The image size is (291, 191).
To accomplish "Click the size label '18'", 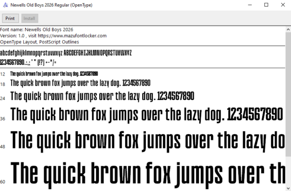I will coord(2,85).
